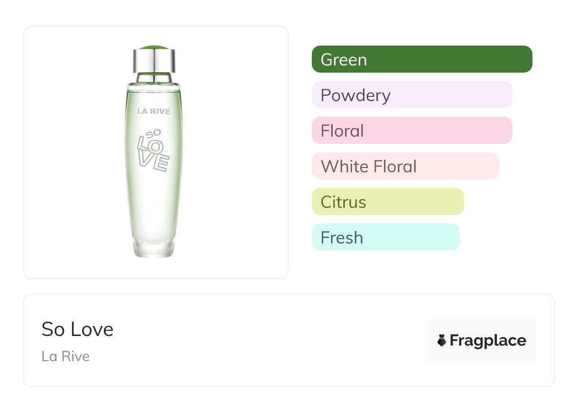The width and height of the screenshot is (578, 410).
Task: Open the La Rive brand name under title
Action: click(x=65, y=356)
